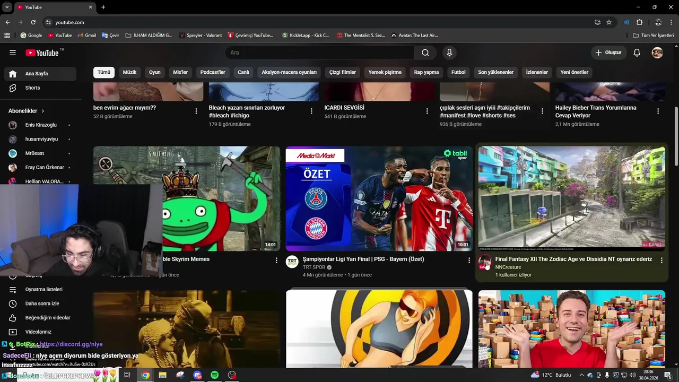Viewport: 679px width, 382px height.
Task: Open options menu for Bleach yazarı video
Action: pos(311,111)
